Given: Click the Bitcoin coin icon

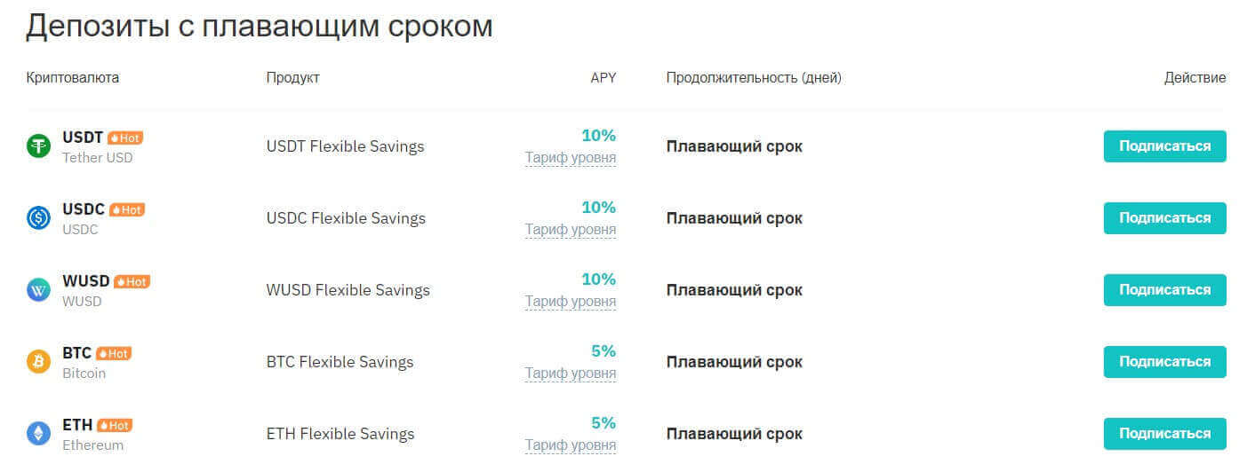Looking at the screenshot, I should coord(39,362).
